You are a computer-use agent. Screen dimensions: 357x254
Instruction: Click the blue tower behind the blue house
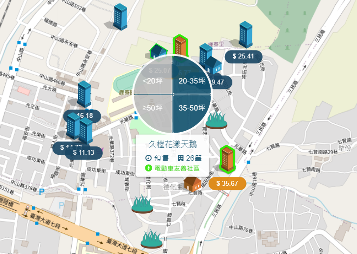pyautogui.click(x=206, y=54)
